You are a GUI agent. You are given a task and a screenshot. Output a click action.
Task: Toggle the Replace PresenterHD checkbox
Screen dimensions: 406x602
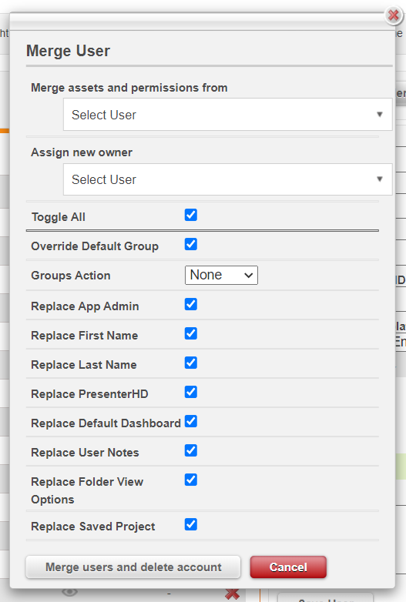click(x=191, y=392)
